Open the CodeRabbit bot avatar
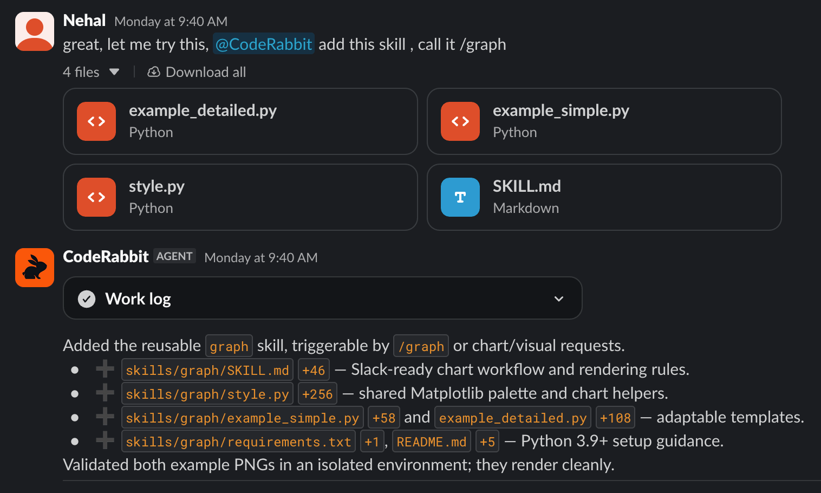The width and height of the screenshot is (821, 493). point(35,268)
